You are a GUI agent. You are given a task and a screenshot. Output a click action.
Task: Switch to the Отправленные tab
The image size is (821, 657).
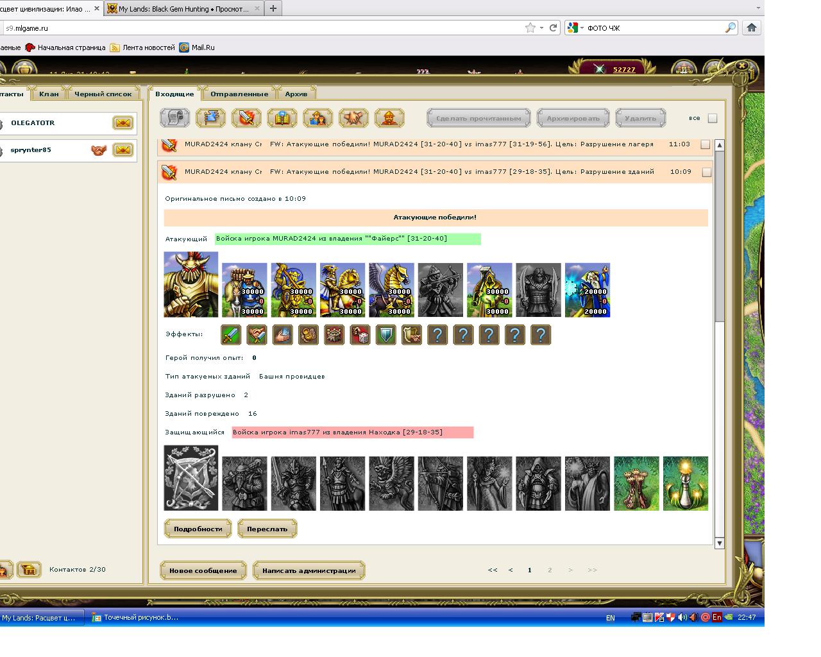pyautogui.click(x=239, y=94)
